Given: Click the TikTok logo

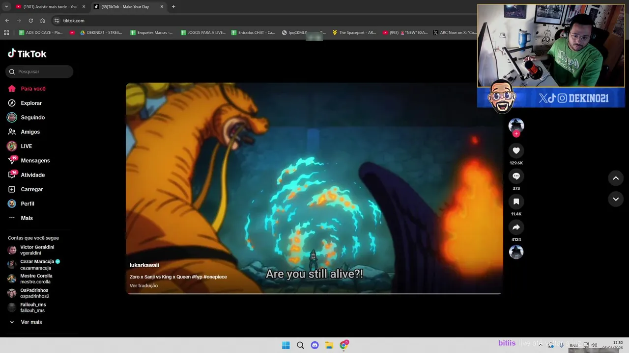Looking at the screenshot, I should (27, 54).
